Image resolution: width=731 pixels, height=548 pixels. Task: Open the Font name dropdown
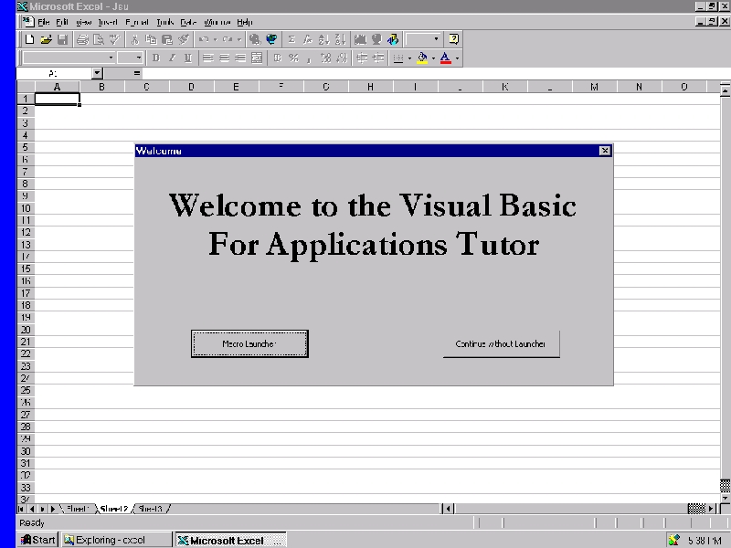tap(111, 58)
